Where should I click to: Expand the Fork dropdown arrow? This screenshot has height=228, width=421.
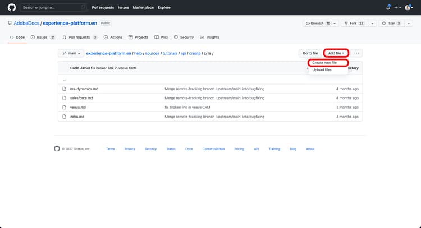[372, 24]
